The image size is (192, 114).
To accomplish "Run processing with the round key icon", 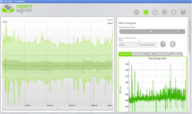I will (163, 44).
